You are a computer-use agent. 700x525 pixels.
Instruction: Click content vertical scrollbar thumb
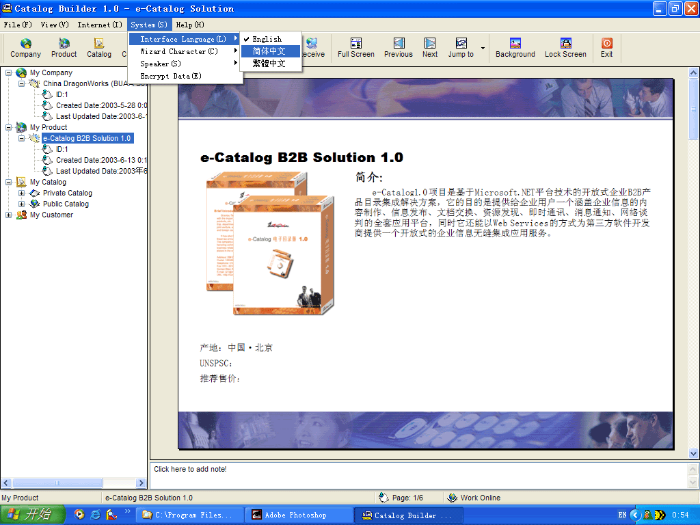pyautogui.click(x=693, y=109)
